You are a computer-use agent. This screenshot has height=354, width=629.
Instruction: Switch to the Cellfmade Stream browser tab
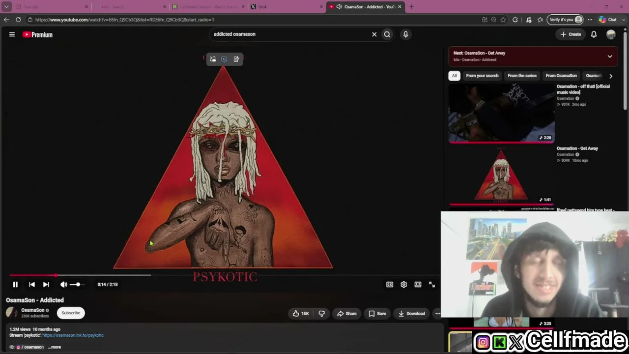pos(208,7)
